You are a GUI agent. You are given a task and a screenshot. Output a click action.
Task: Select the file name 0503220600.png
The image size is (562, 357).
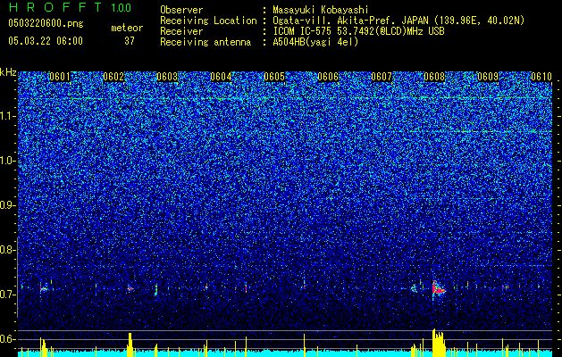point(46,23)
